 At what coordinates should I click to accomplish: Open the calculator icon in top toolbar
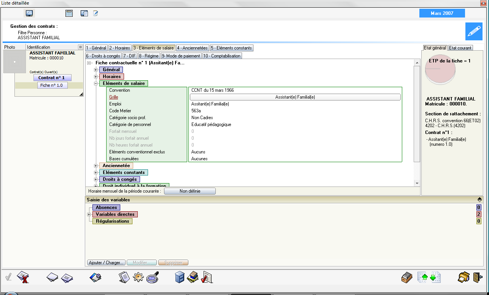[x=69, y=13]
